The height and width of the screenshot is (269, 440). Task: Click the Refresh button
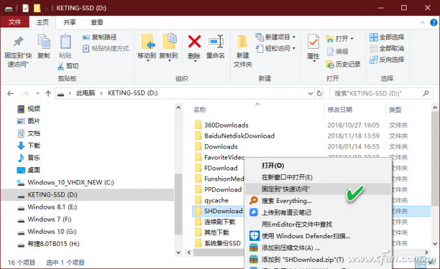[319, 94]
